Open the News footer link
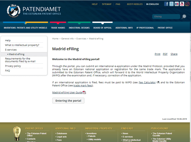The height and width of the screenshot is (142, 191). 125,134
